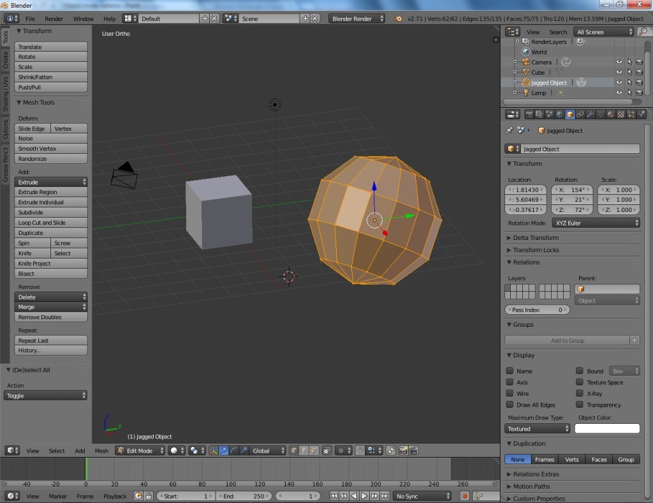The height and width of the screenshot is (503, 653).
Task: Open the Render menu in the top bar
Action: pos(54,19)
